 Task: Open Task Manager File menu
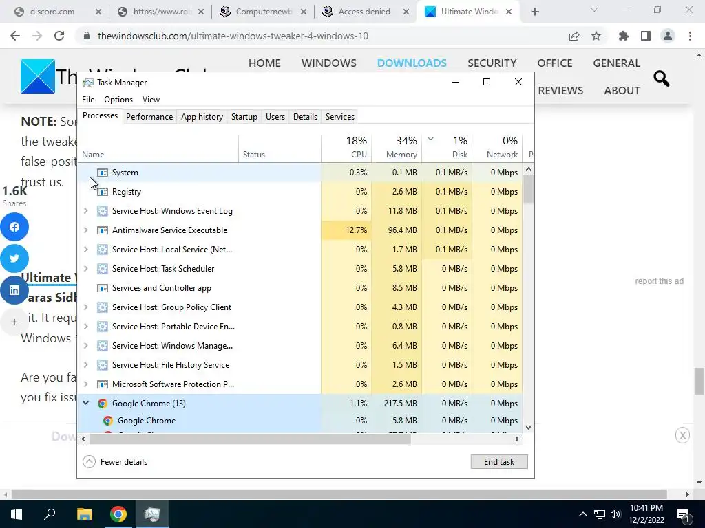click(88, 100)
